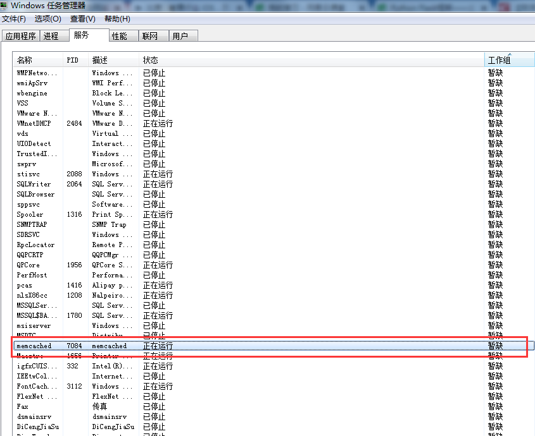Click the Task Manager icon in the title bar
535x436 pixels.
(x=5, y=5)
